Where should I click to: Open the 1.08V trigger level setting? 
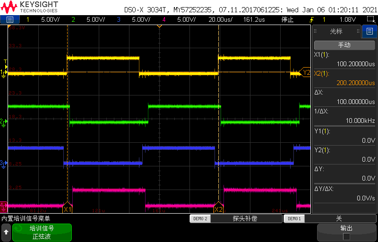pos(347,19)
